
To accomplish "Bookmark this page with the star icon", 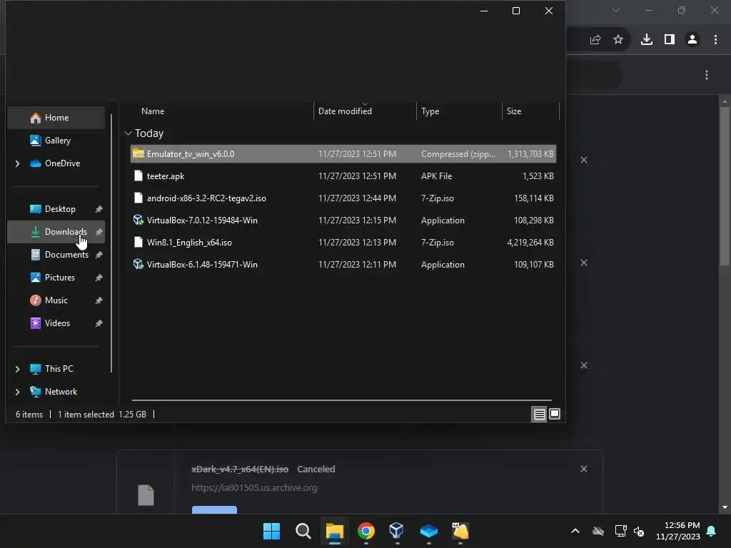I will tap(618, 40).
